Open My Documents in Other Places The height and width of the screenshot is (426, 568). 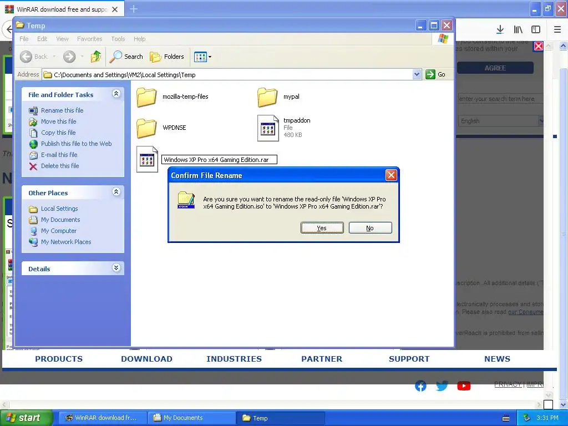(x=60, y=220)
